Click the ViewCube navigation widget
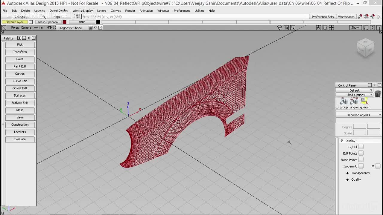The width and height of the screenshot is (383, 215). tap(365, 48)
